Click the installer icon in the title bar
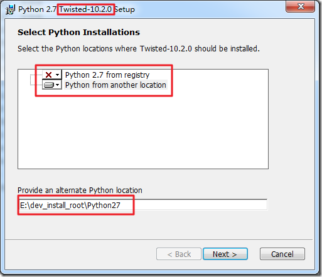The width and height of the screenshot is (322, 277). click(10, 9)
